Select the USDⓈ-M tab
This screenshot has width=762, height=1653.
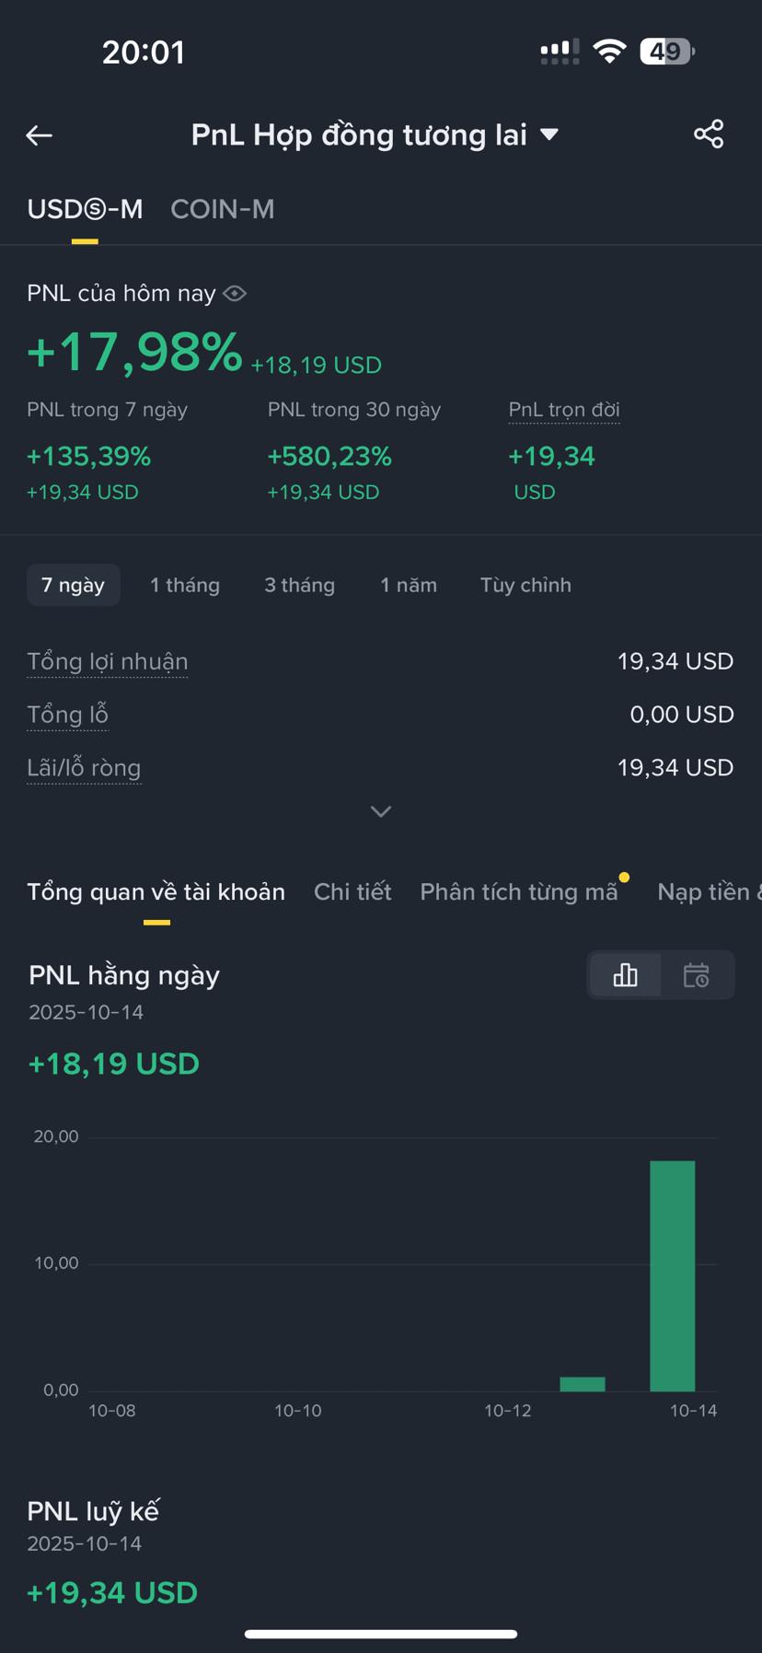pos(85,210)
